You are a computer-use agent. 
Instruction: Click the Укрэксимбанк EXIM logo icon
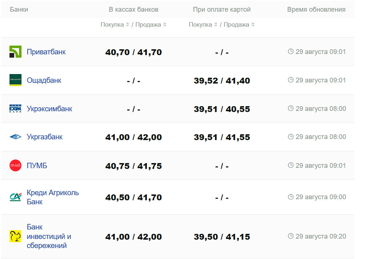click(15, 109)
